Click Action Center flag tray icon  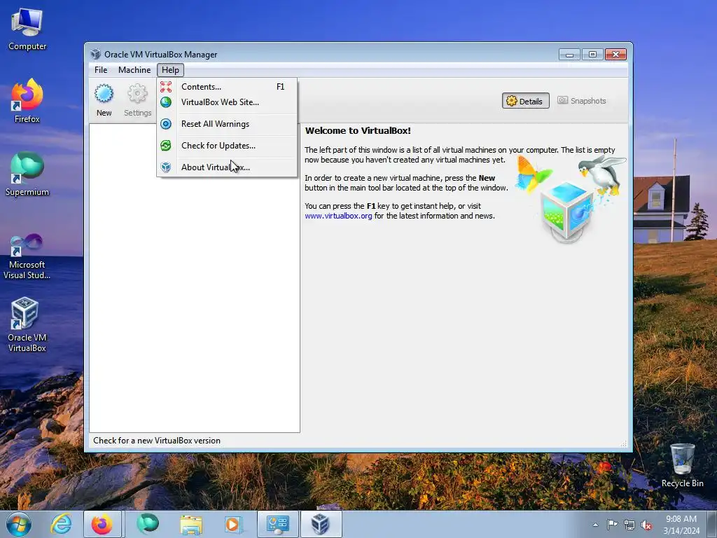click(x=612, y=525)
